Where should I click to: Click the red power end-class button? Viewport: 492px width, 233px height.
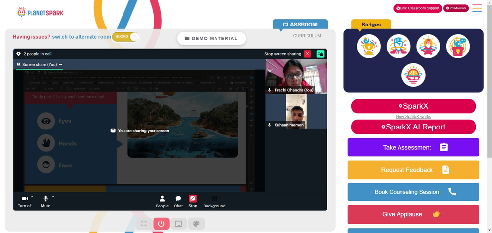[161, 224]
